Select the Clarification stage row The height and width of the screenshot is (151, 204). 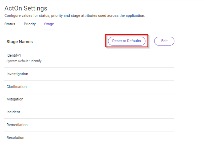pos(89,87)
